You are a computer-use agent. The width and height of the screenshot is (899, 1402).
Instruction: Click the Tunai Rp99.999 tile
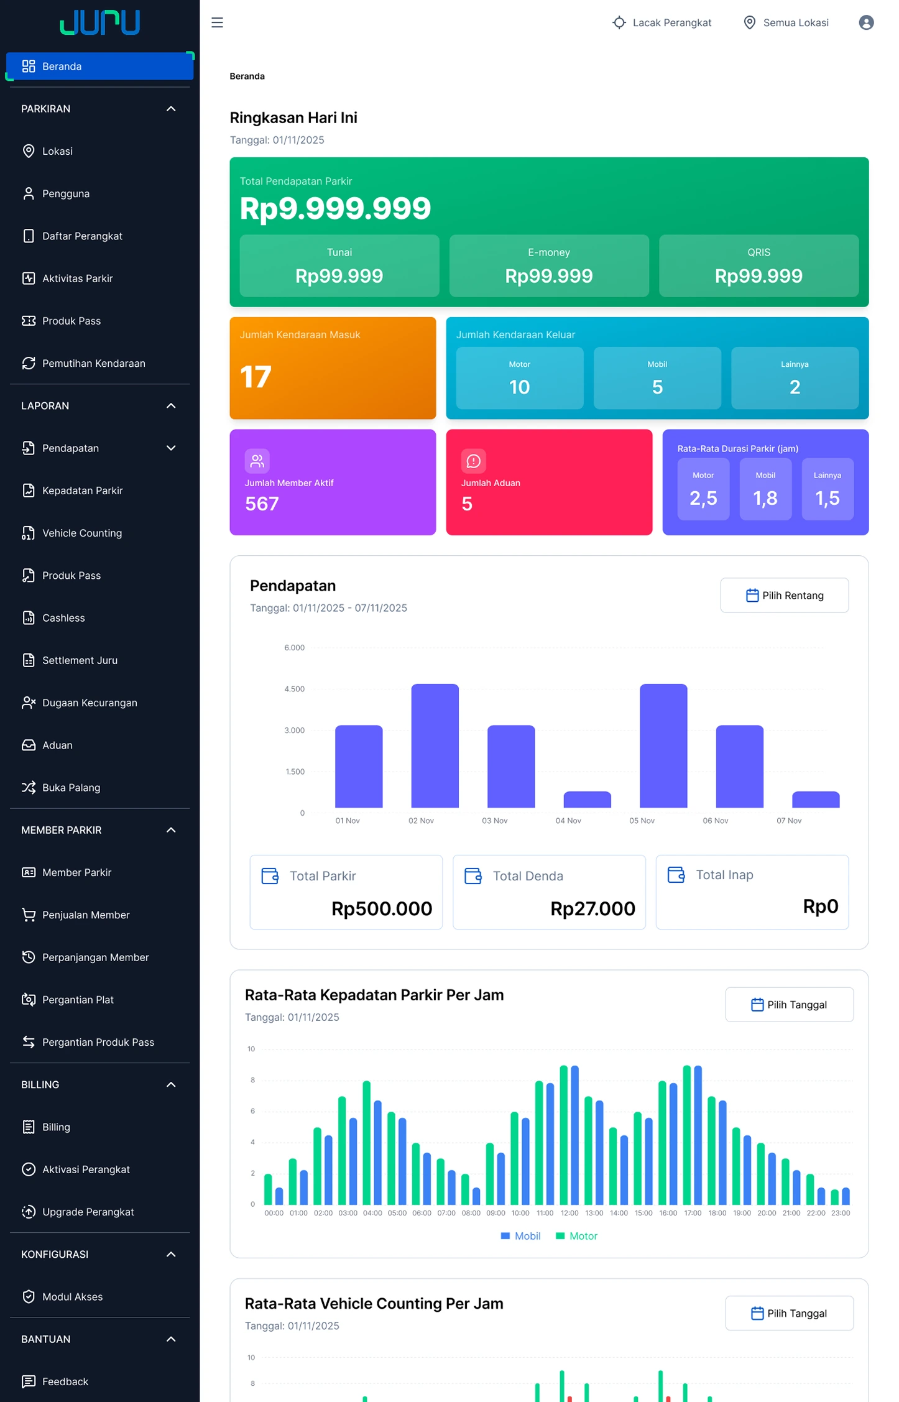pos(339,265)
